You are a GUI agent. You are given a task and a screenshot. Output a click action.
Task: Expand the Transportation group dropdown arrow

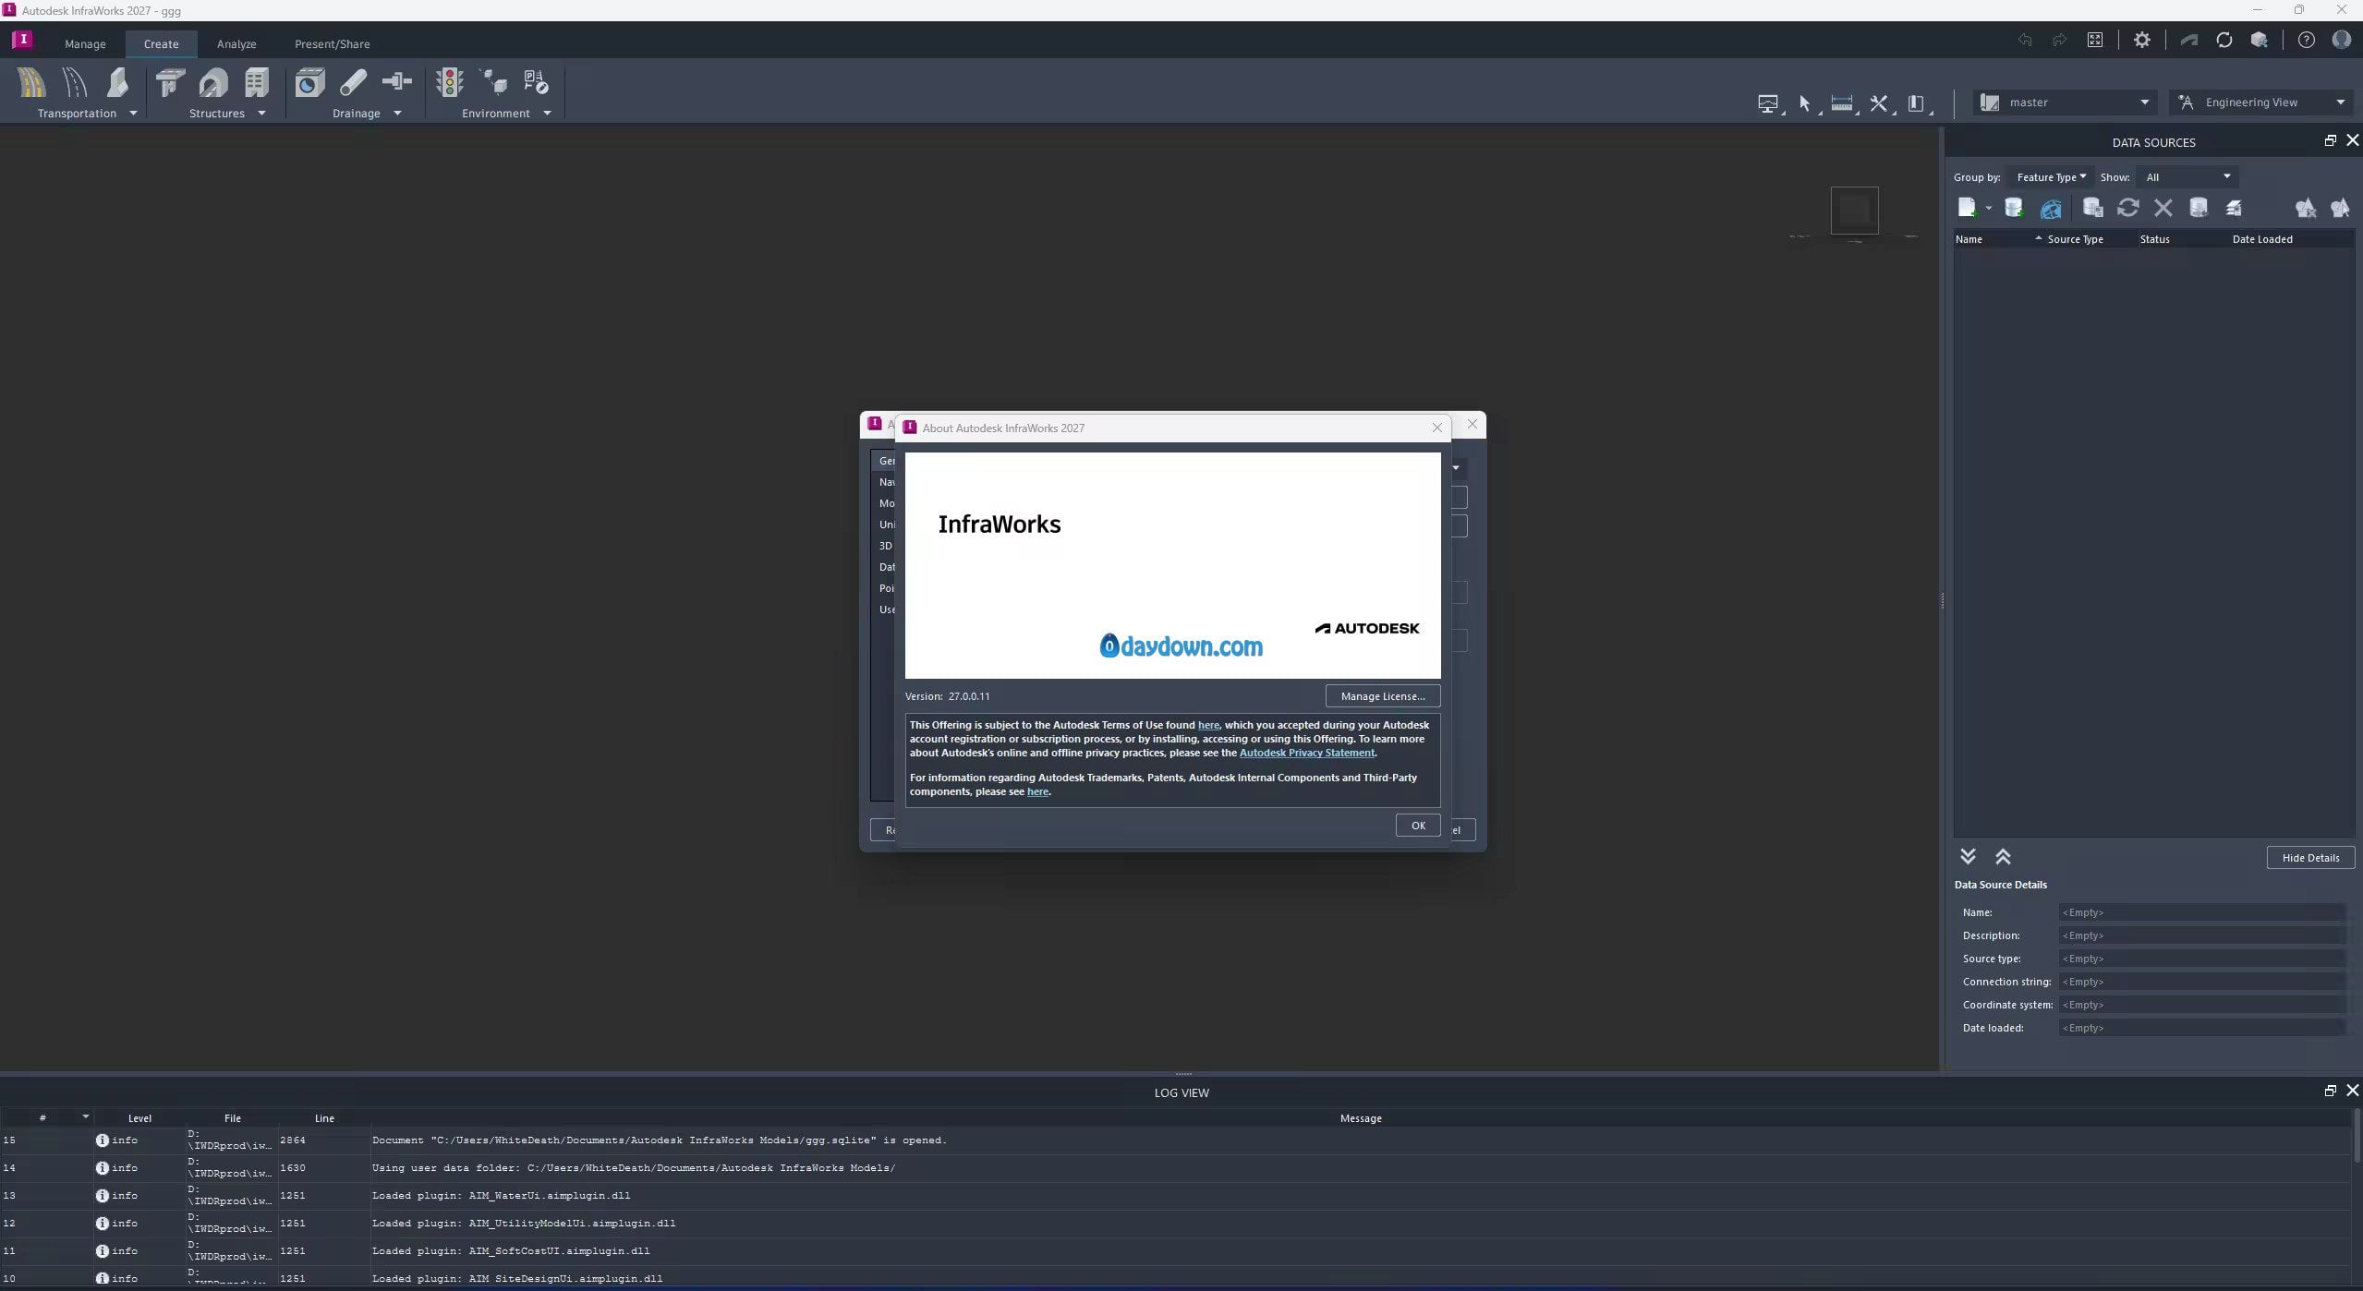click(133, 114)
